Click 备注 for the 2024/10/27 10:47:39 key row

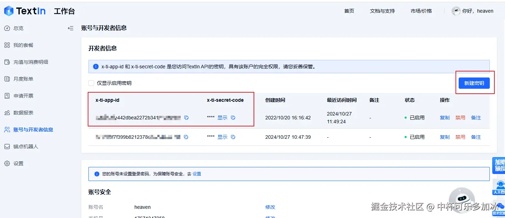[x=476, y=137]
